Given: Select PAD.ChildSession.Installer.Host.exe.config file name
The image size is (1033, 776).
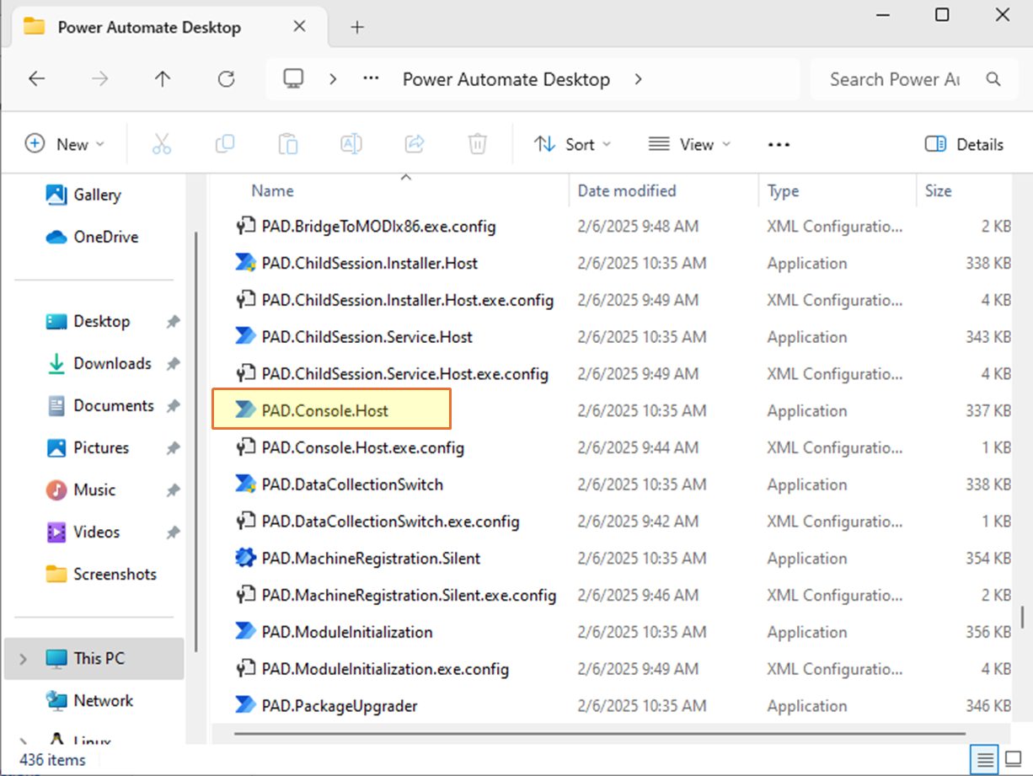Looking at the screenshot, I should [x=407, y=300].
